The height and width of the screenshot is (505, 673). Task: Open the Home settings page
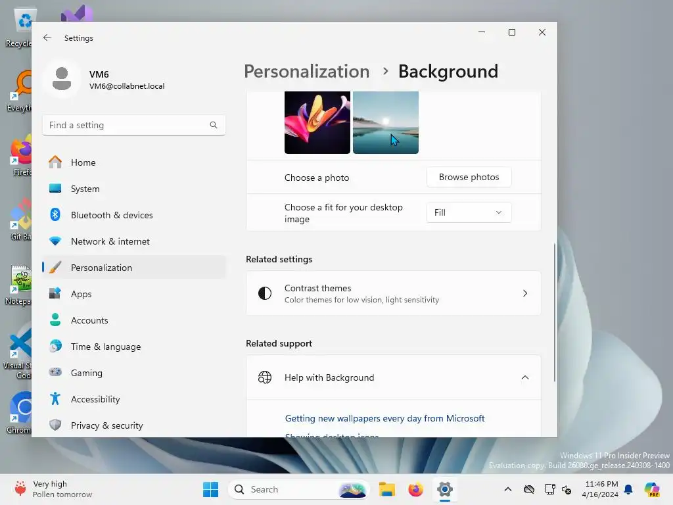pos(134,162)
